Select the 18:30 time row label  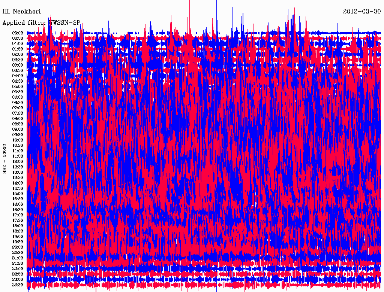(x=18, y=231)
